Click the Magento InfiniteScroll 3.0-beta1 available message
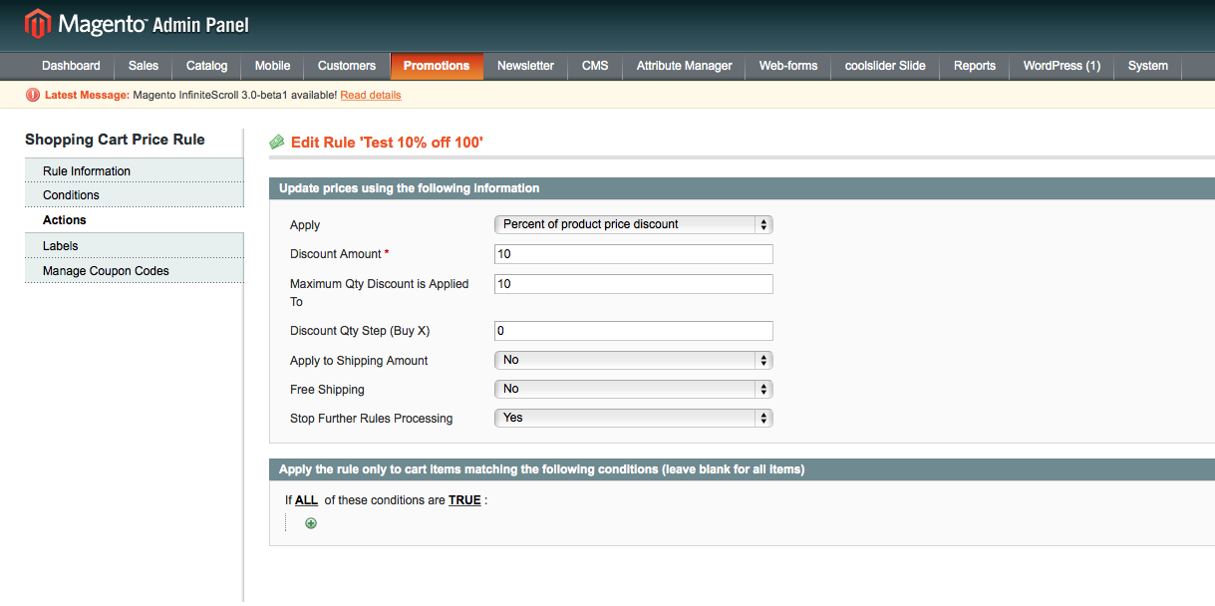1215x606 pixels. [x=234, y=96]
